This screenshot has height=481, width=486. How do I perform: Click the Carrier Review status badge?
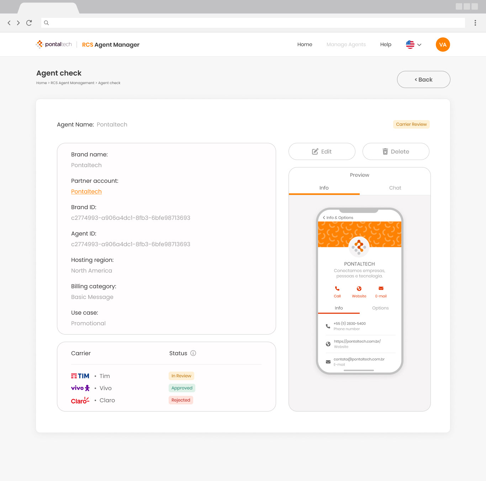coord(411,124)
